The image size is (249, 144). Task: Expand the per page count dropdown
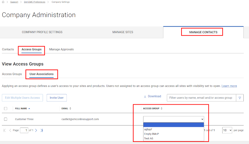(x=227, y=130)
